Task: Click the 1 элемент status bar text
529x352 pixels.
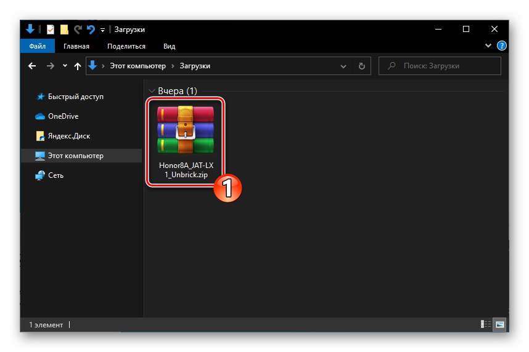Action: tap(46, 325)
